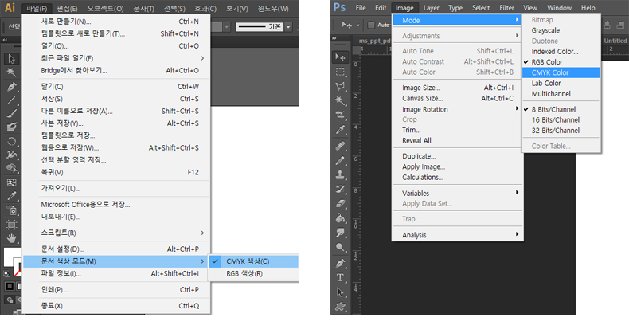
Task: Select the Photoshop Pen tool
Action: coord(340,263)
